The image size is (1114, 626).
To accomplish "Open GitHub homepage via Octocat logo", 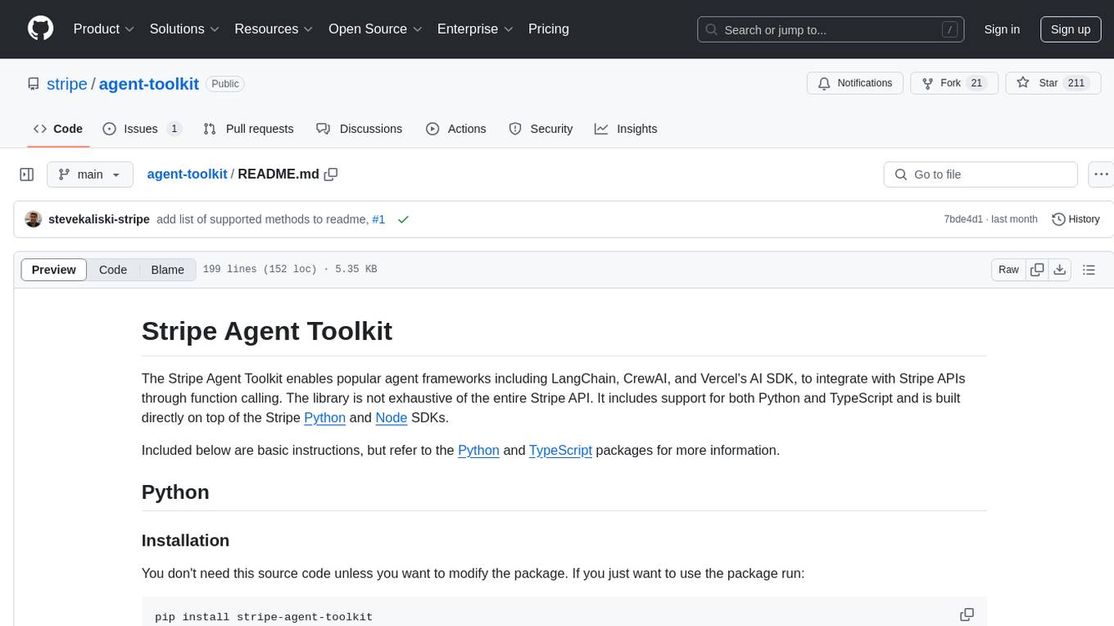I will pos(40,29).
